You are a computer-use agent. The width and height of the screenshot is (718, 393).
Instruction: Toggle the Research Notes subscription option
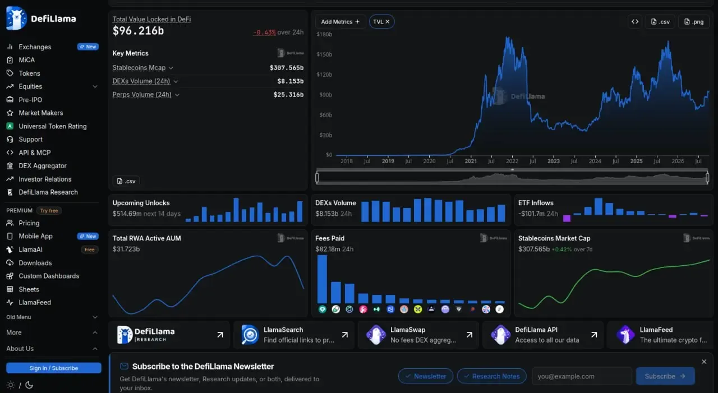(491, 376)
